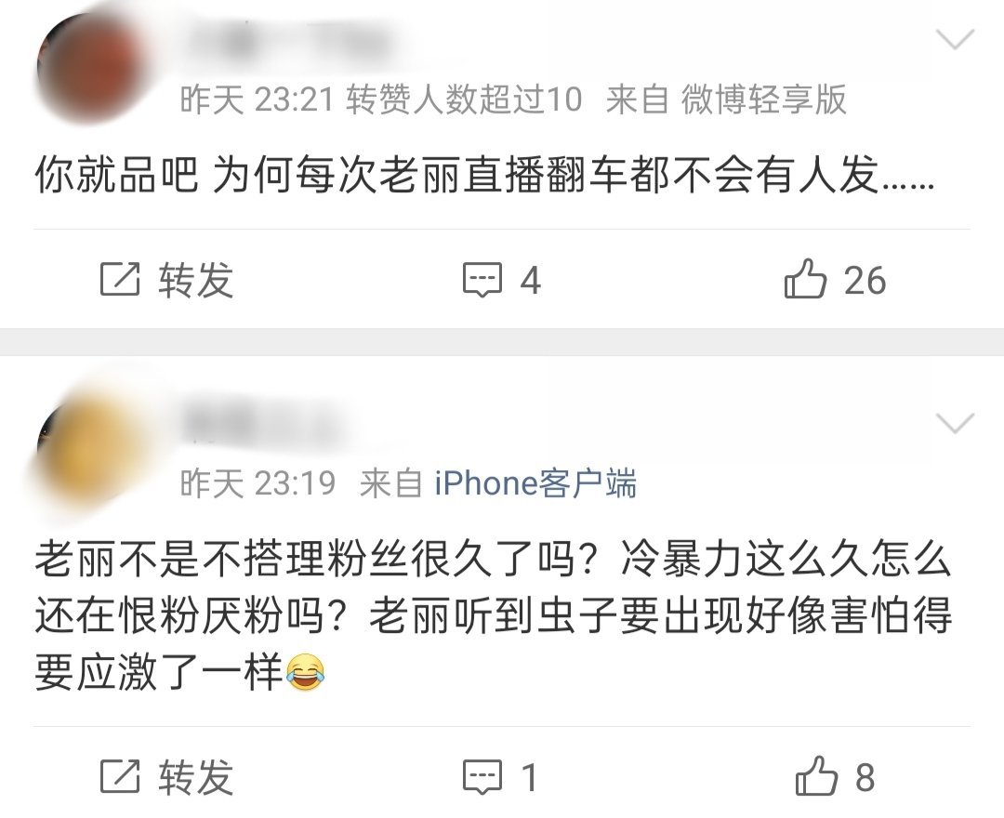This screenshot has height=818, width=1004.
Task: Tap repost icon on first post
Action: (x=120, y=279)
